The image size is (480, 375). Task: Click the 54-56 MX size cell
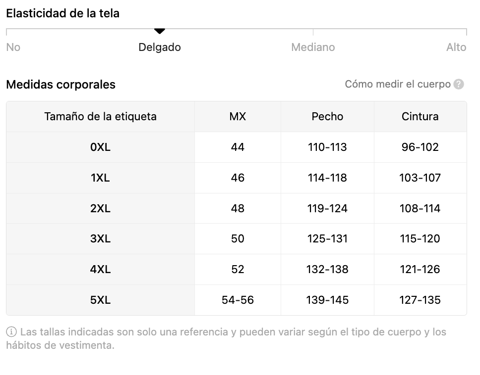238,300
